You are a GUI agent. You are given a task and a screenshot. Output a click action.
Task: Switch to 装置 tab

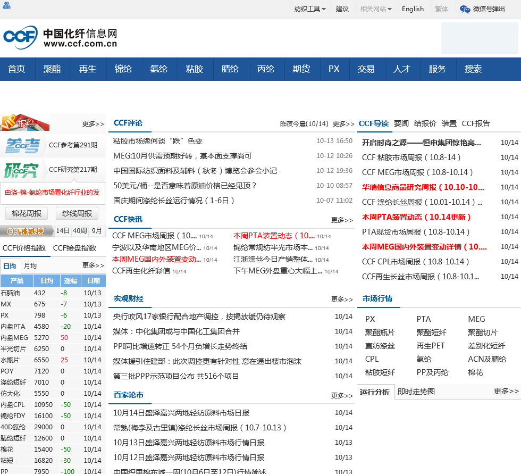(x=449, y=123)
